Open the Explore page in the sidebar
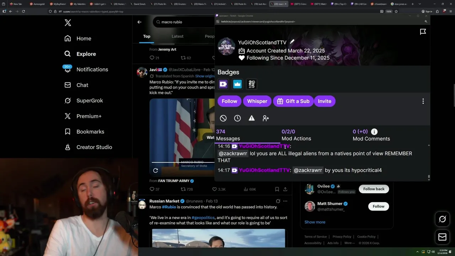Image resolution: width=455 pixels, height=256 pixels. [80, 54]
